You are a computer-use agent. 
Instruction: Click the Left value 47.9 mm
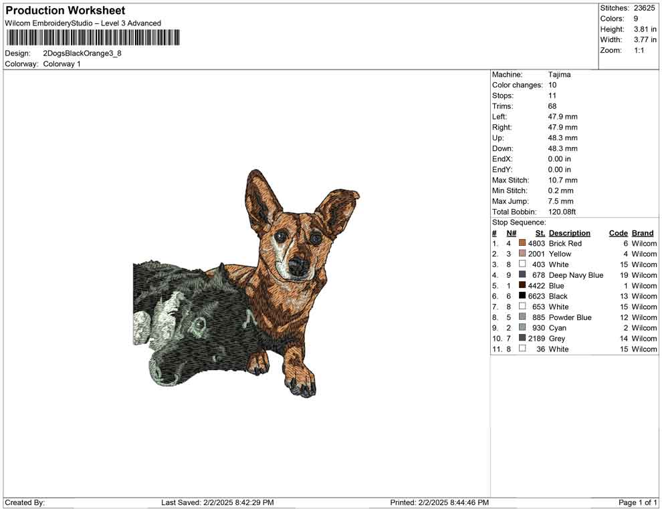563,117
